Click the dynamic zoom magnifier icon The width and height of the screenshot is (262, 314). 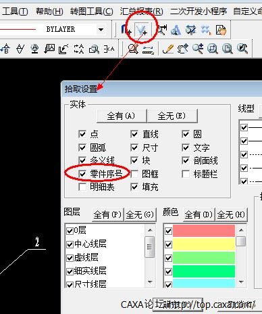coord(198,49)
